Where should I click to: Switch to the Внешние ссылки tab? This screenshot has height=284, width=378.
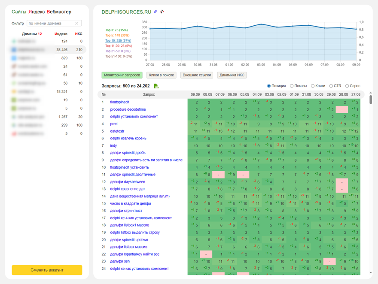pos(196,75)
